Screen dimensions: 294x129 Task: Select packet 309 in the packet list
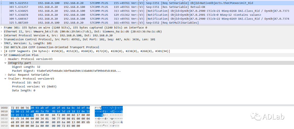109,19
